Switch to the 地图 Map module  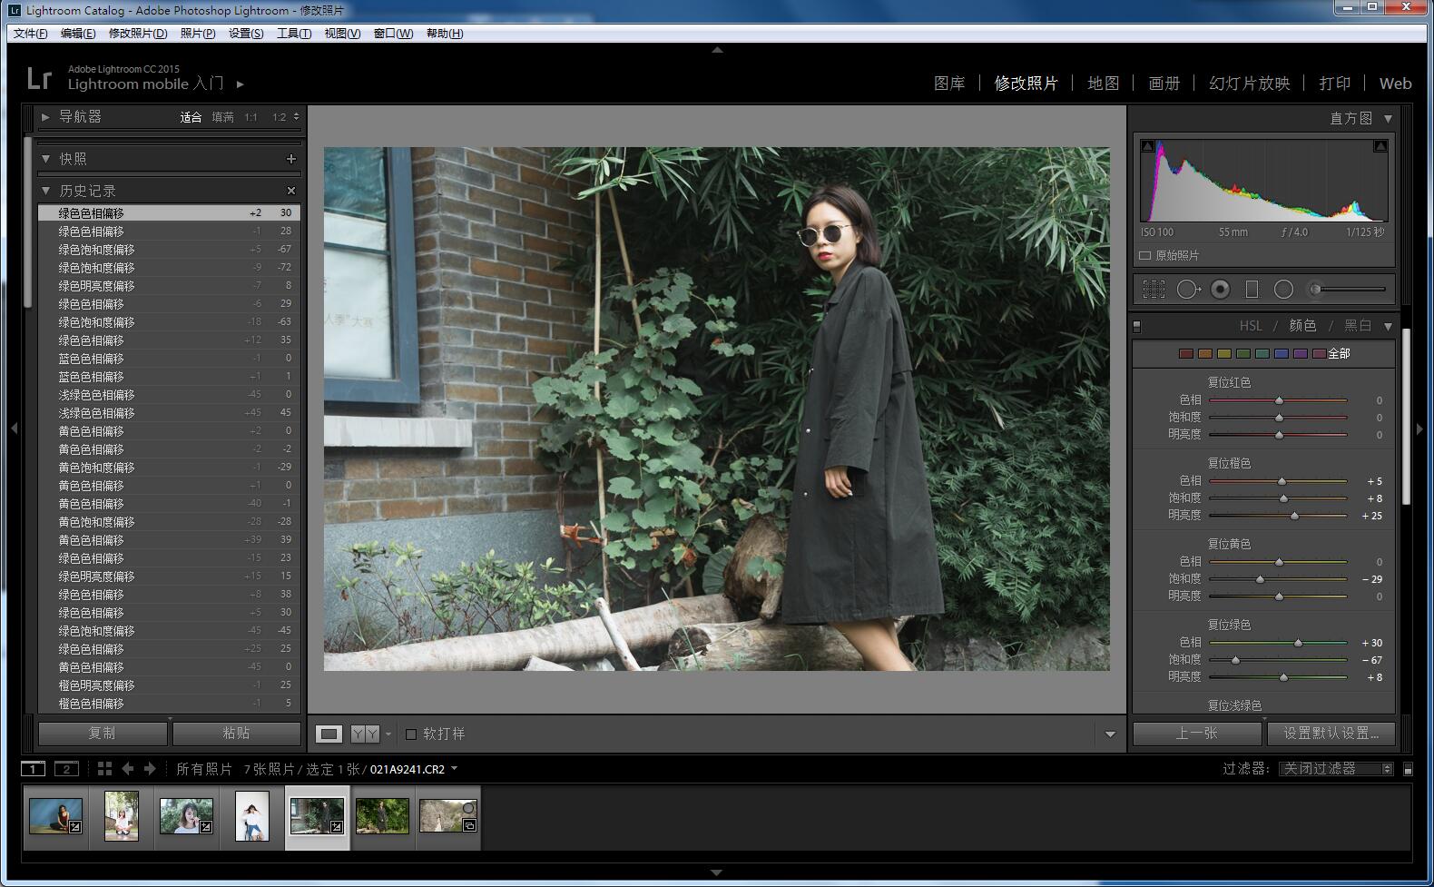[x=1104, y=84]
